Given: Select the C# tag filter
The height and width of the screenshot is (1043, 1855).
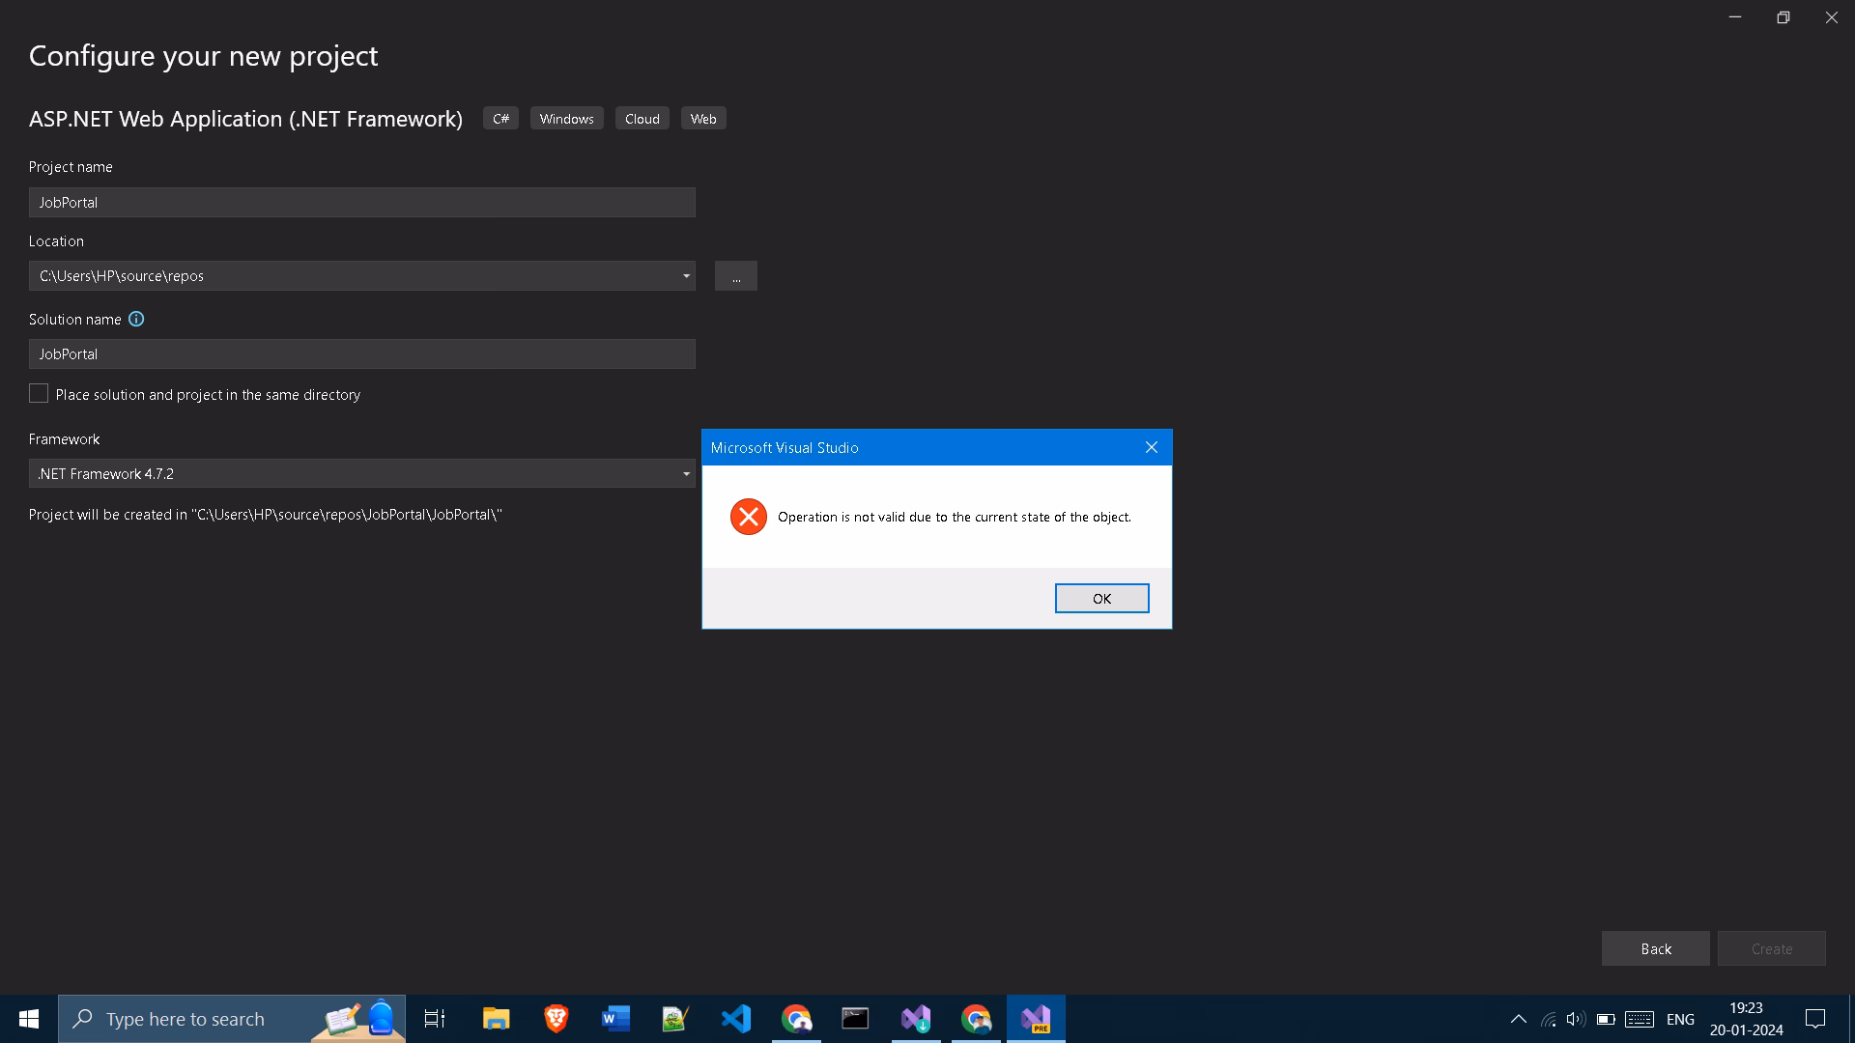Looking at the screenshot, I should tap(500, 118).
